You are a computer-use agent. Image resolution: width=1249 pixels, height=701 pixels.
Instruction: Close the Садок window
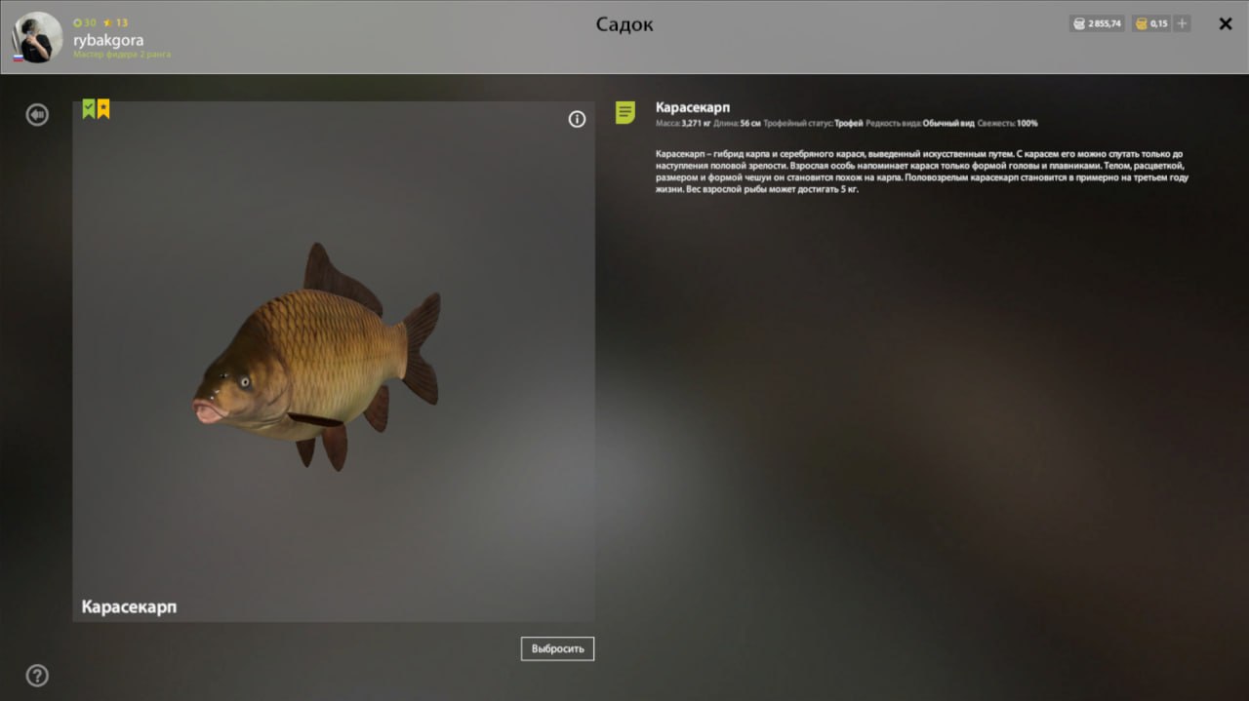[x=1226, y=23]
